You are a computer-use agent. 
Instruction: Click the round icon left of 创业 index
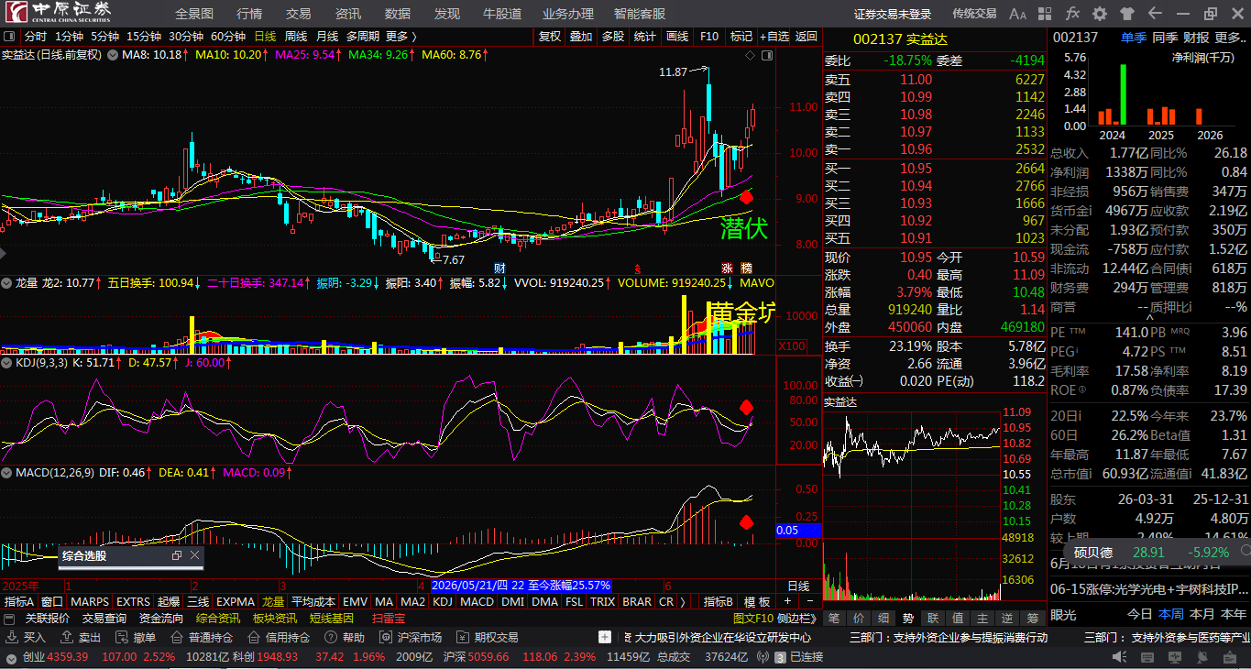coord(11,657)
